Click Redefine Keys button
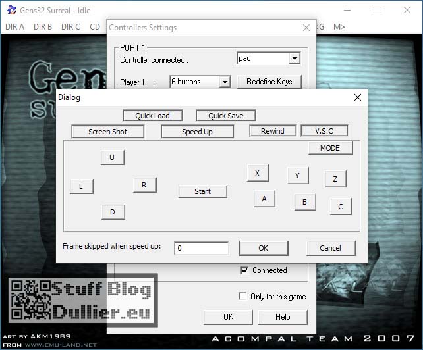 tap(269, 82)
